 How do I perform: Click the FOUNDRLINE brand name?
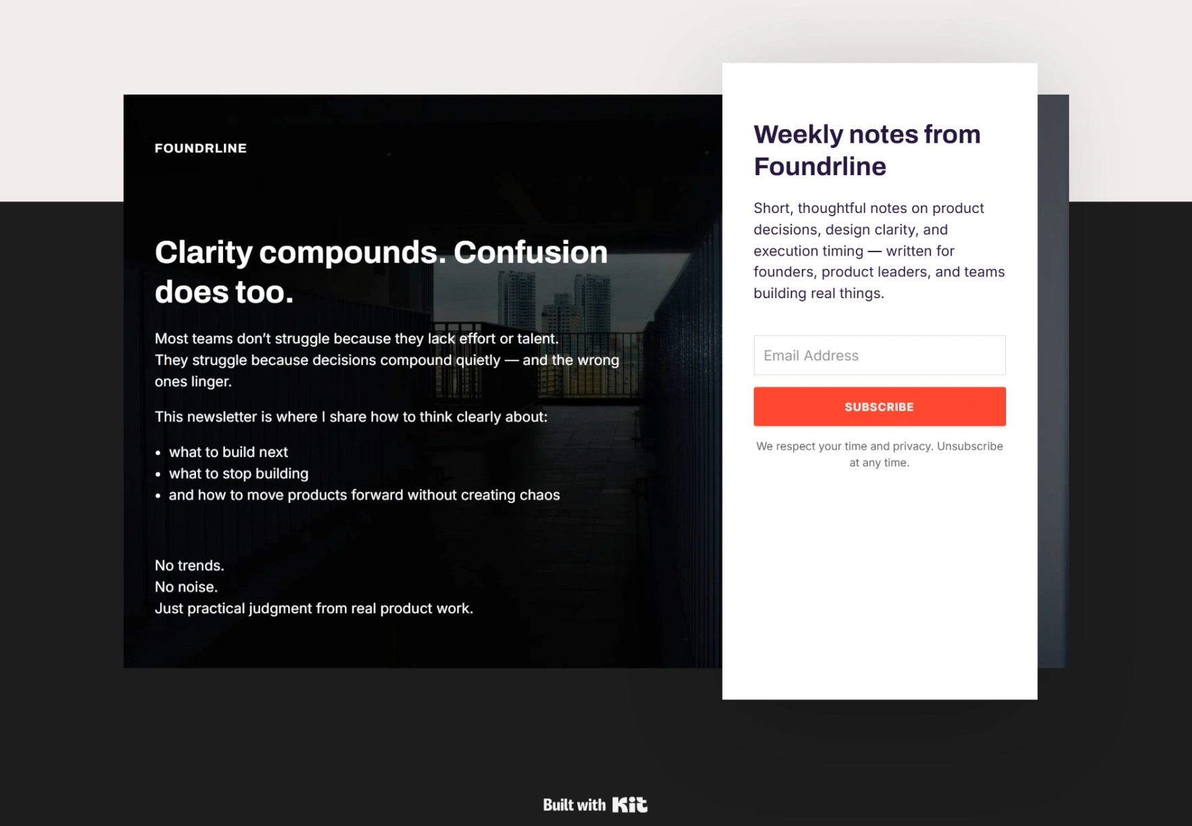201,148
